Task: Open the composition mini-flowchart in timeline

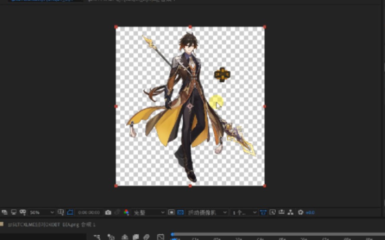Action: click(97, 237)
